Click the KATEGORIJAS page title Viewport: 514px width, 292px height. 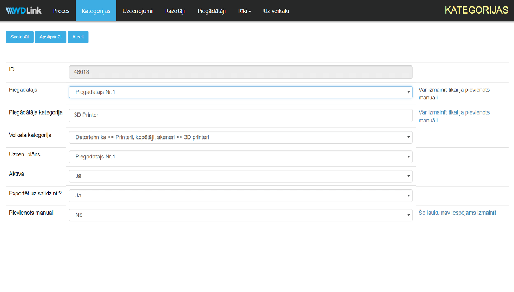tap(476, 11)
